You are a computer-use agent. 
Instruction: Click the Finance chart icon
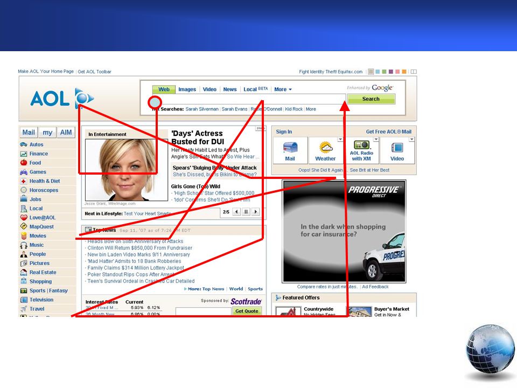click(24, 154)
